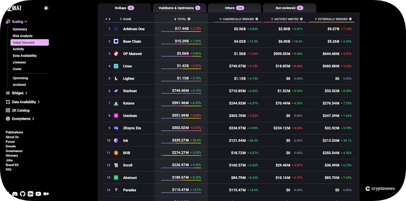Expand the Data Availability section
Screen dimensions: 406x201
point(39,102)
